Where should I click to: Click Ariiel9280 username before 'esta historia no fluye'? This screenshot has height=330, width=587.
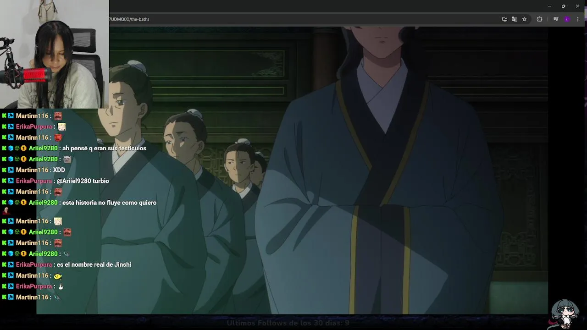(43, 203)
